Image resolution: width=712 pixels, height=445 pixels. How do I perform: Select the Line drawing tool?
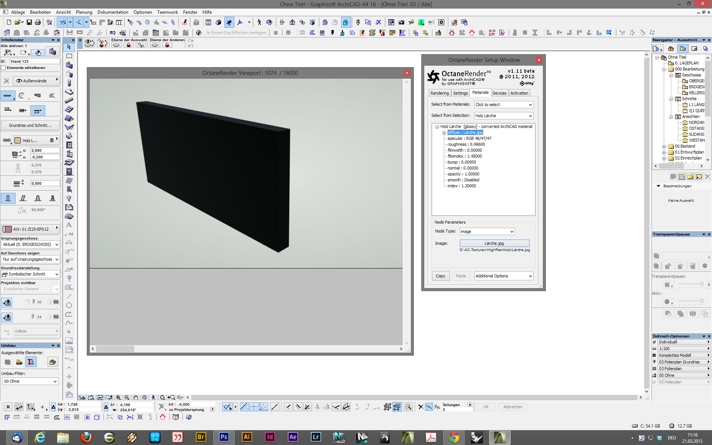(x=69, y=296)
